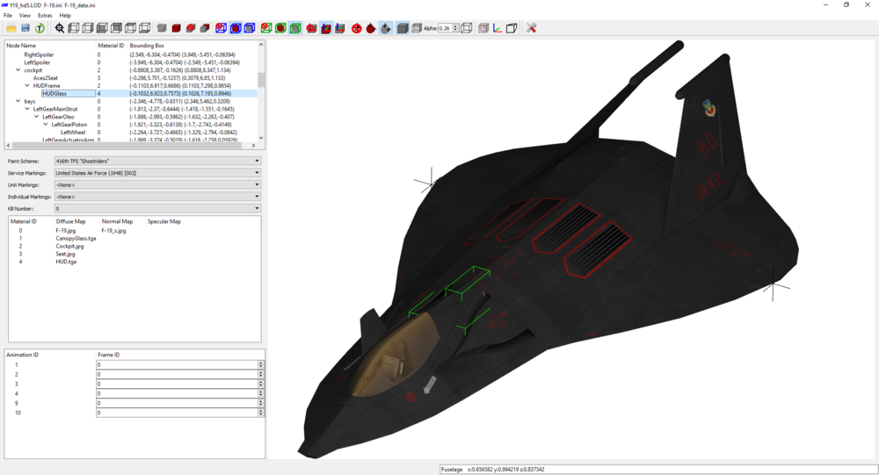Click the green circular-arrow T reload icon

[x=40, y=28]
